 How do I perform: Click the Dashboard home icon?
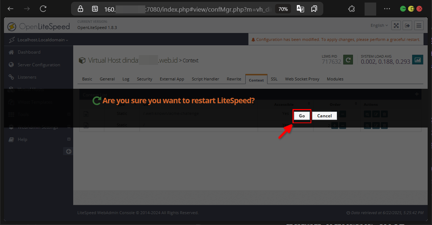click(x=11, y=52)
